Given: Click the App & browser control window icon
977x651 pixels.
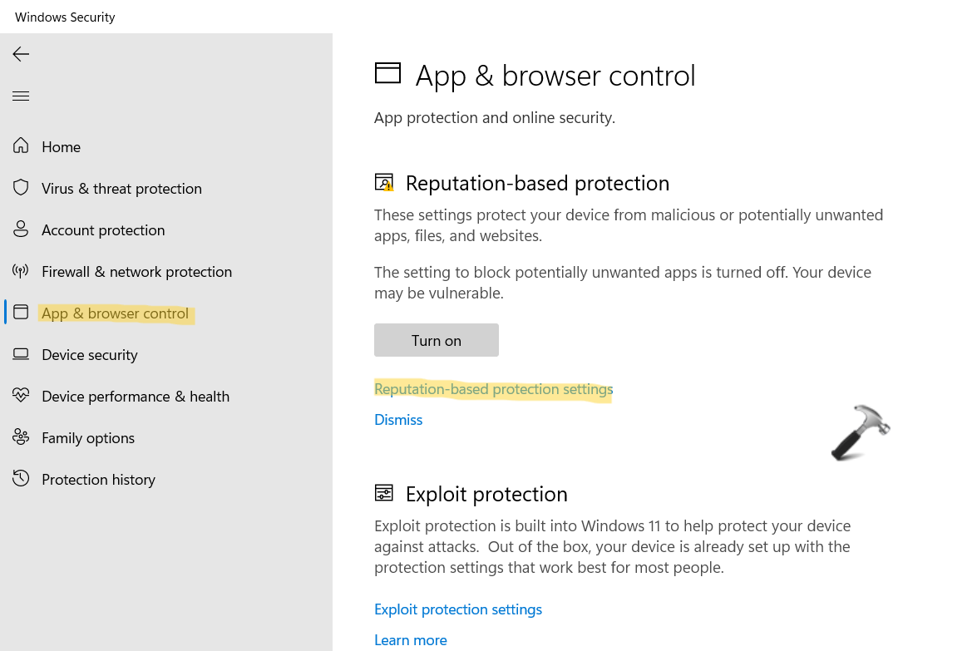Looking at the screenshot, I should (x=21, y=313).
